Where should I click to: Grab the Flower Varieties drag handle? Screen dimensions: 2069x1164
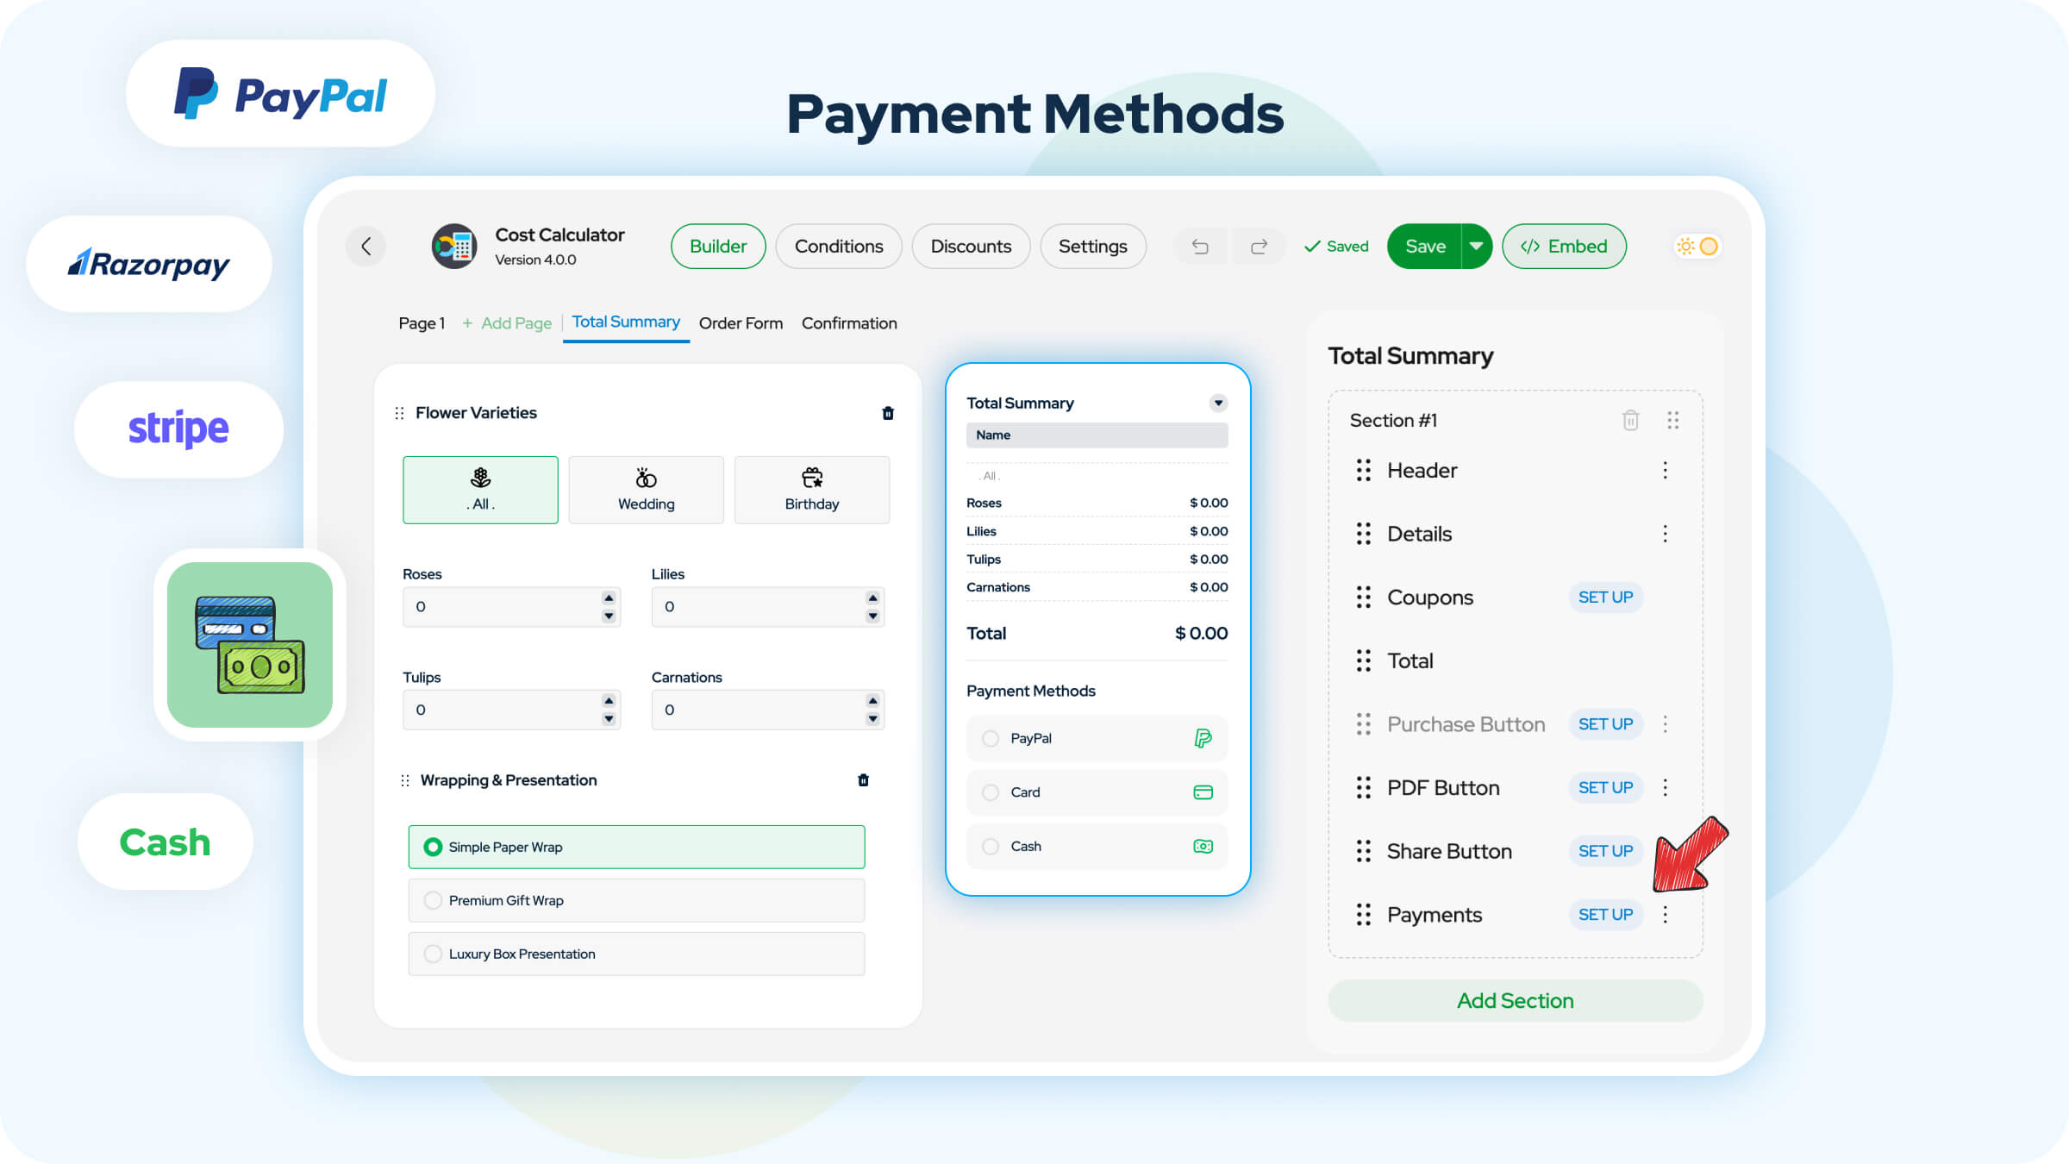click(399, 413)
